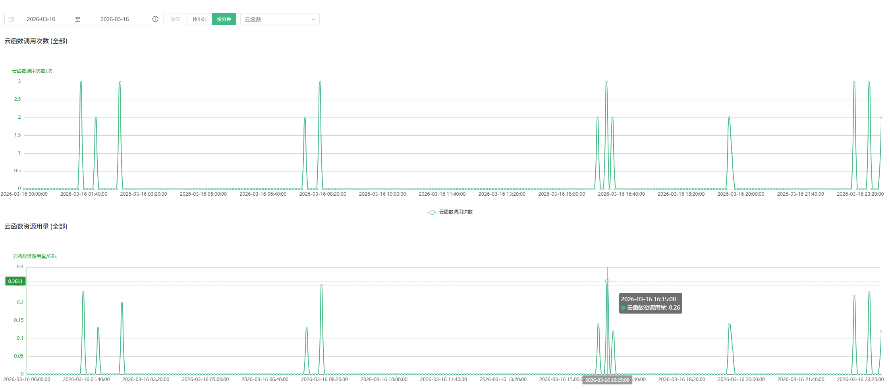890x389 pixels.
Task: Click the 16:15 peak point on invocation chart
Action: click(606, 82)
